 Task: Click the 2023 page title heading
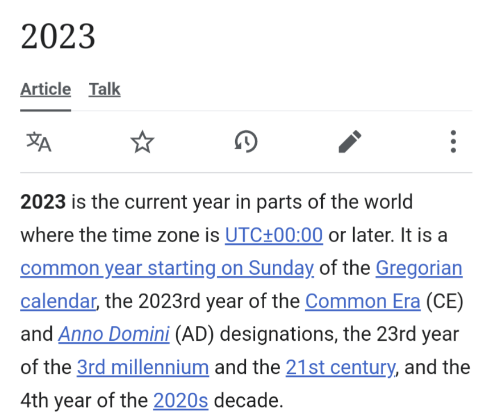point(58,37)
